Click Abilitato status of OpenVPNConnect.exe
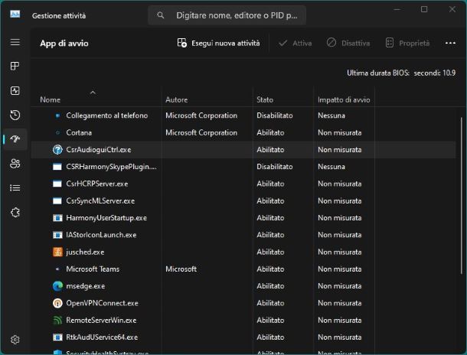This screenshot has width=467, height=355. pos(270,303)
